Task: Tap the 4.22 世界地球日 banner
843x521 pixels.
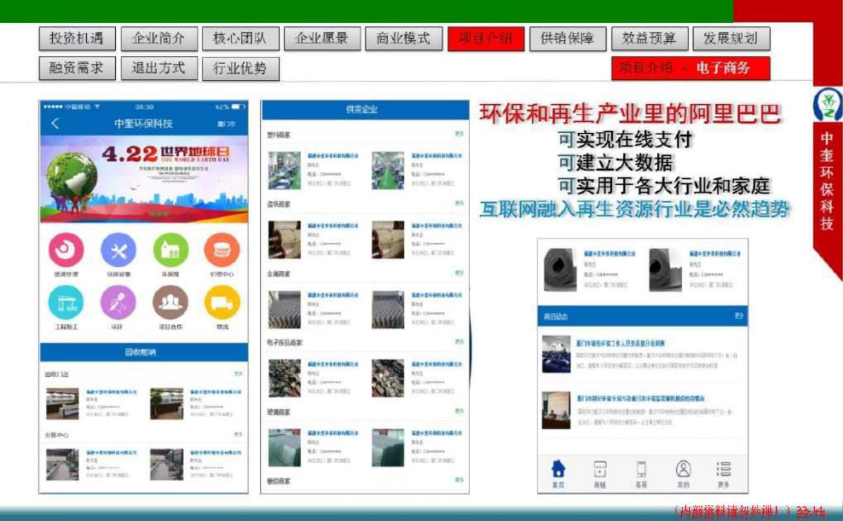Action: coord(144,179)
